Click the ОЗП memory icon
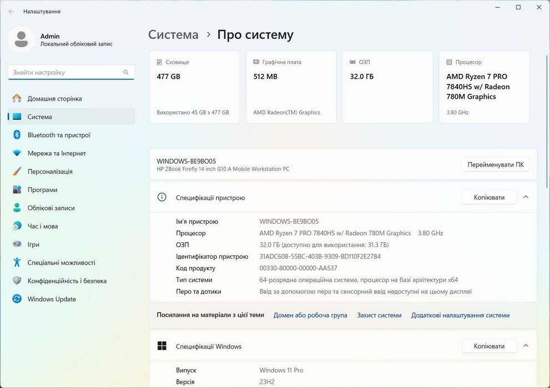The height and width of the screenshot is (388, 550). (x=352, y=62)
